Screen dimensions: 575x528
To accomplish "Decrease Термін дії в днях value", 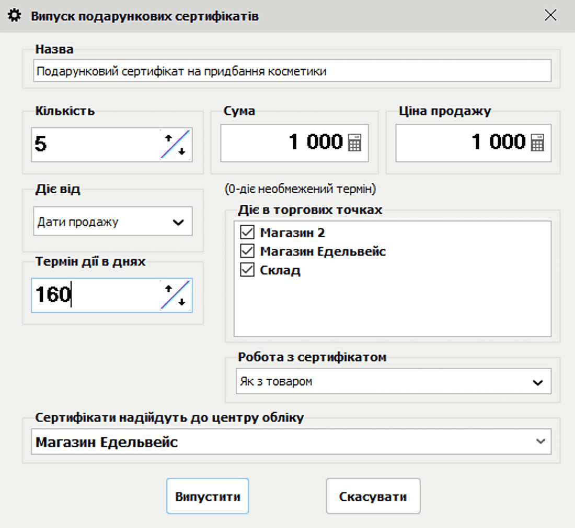I will (x=182, y=302).
